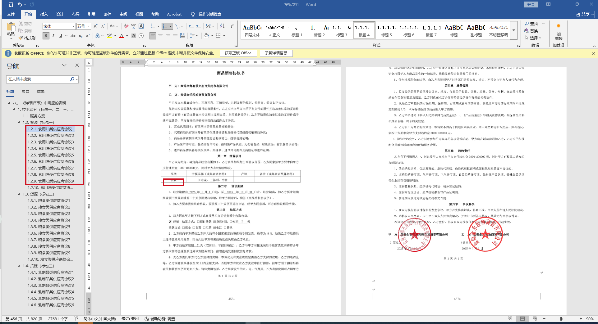Image resolution: width=598 pixels, height=324 pixels.
Task: Activate the Format Painter (格式刷)
Action: [x=27, y=38]
